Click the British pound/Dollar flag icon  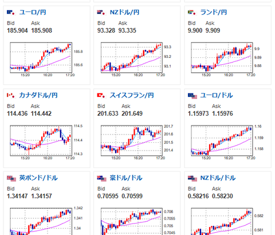click(x=11, y=178)
